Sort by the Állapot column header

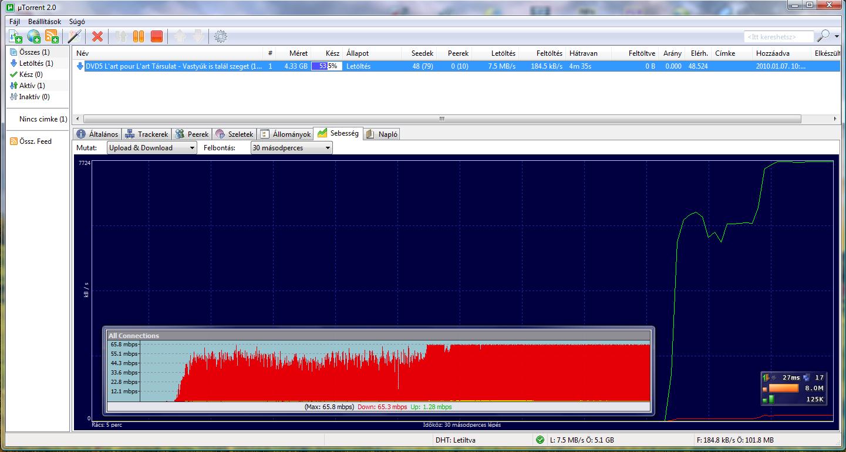click(372, 53)
